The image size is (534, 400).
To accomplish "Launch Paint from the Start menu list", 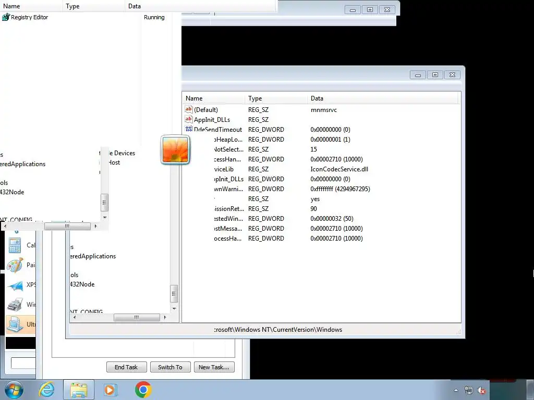I will 21,265.
